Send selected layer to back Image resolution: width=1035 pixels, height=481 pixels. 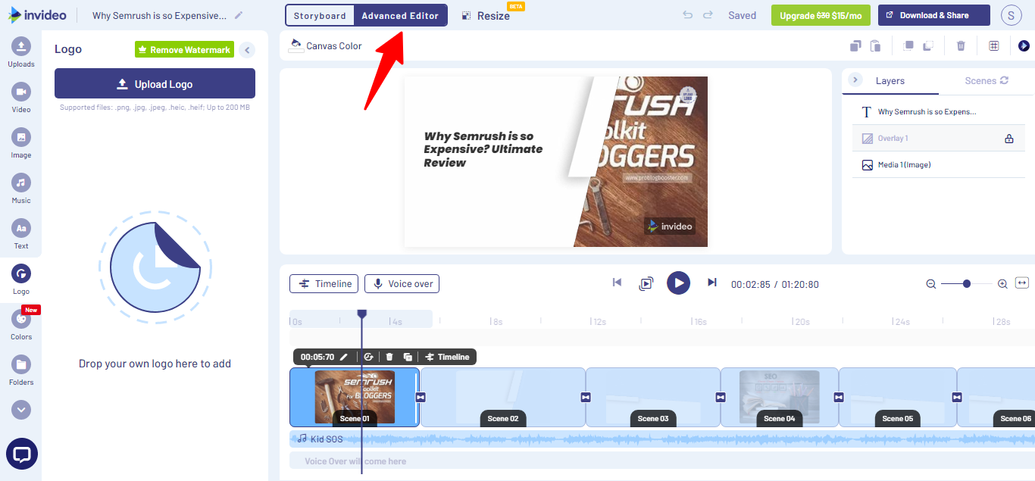point(928,45)
